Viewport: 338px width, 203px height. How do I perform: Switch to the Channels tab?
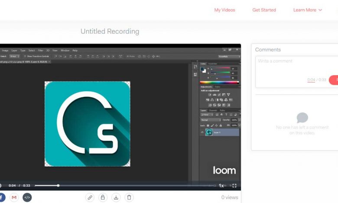click(213, 111)
